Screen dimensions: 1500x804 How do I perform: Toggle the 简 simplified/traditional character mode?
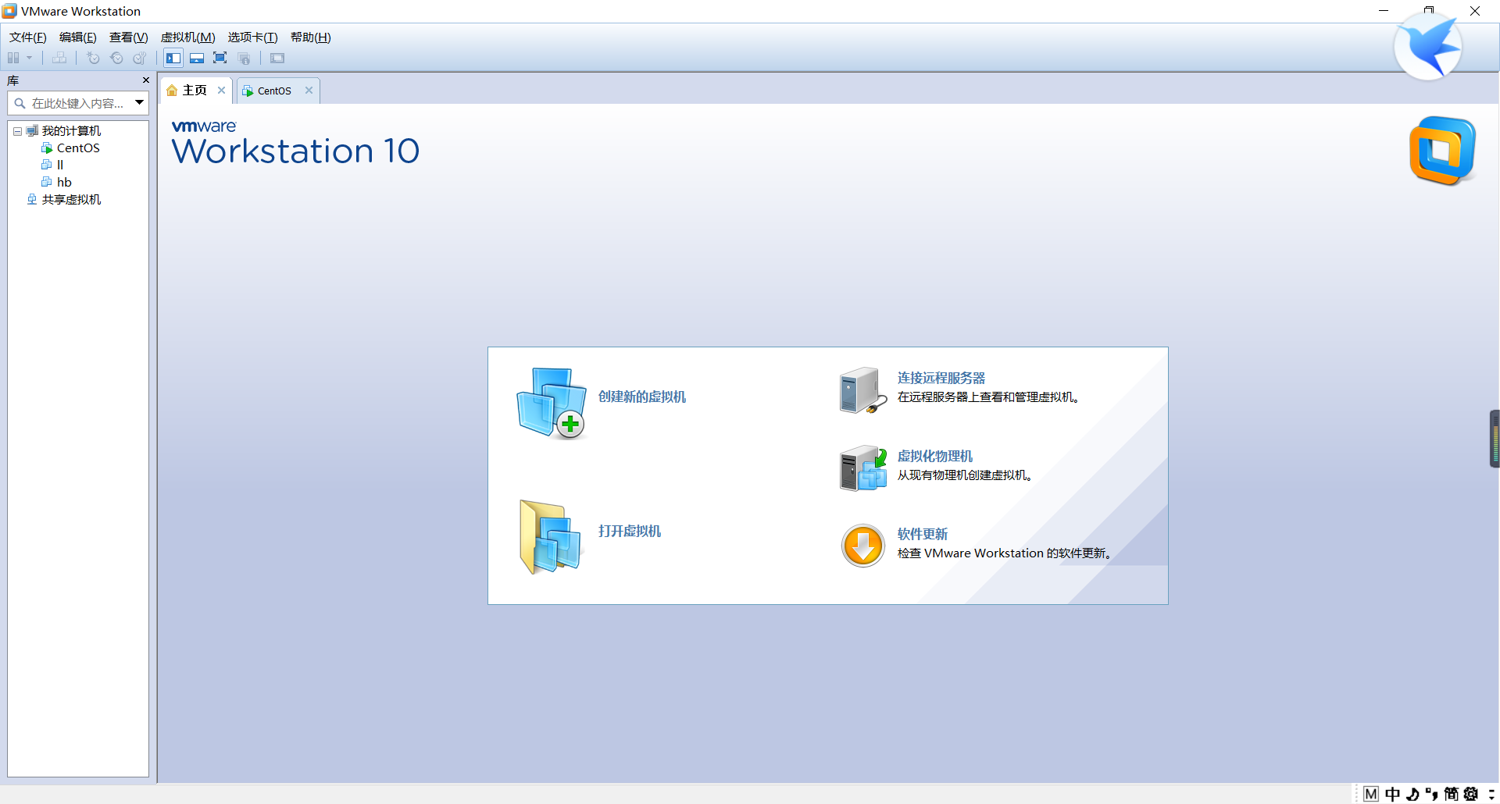click(1451, 794)
